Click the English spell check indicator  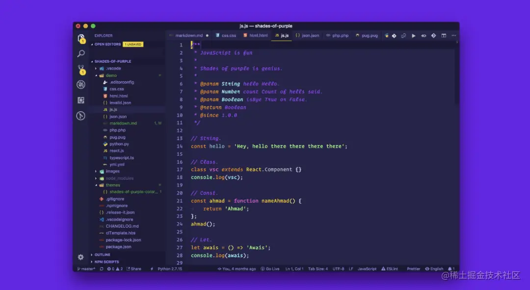point(434,269)
